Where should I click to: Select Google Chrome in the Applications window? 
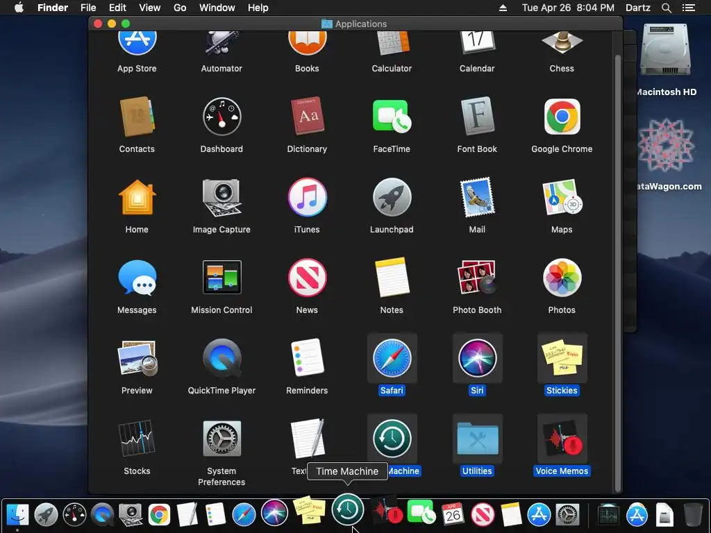(x=562, y=117)
